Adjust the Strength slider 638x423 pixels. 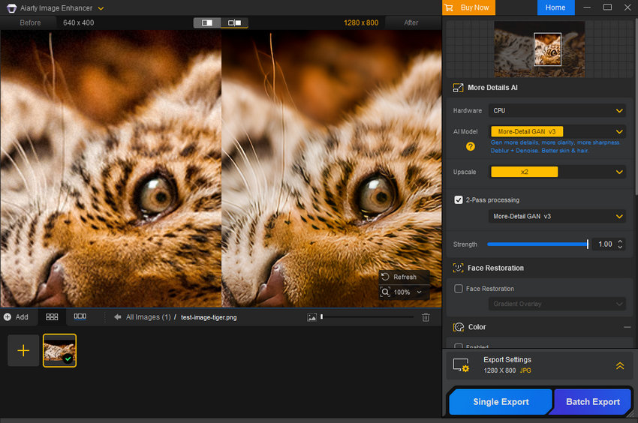[537, 244]
